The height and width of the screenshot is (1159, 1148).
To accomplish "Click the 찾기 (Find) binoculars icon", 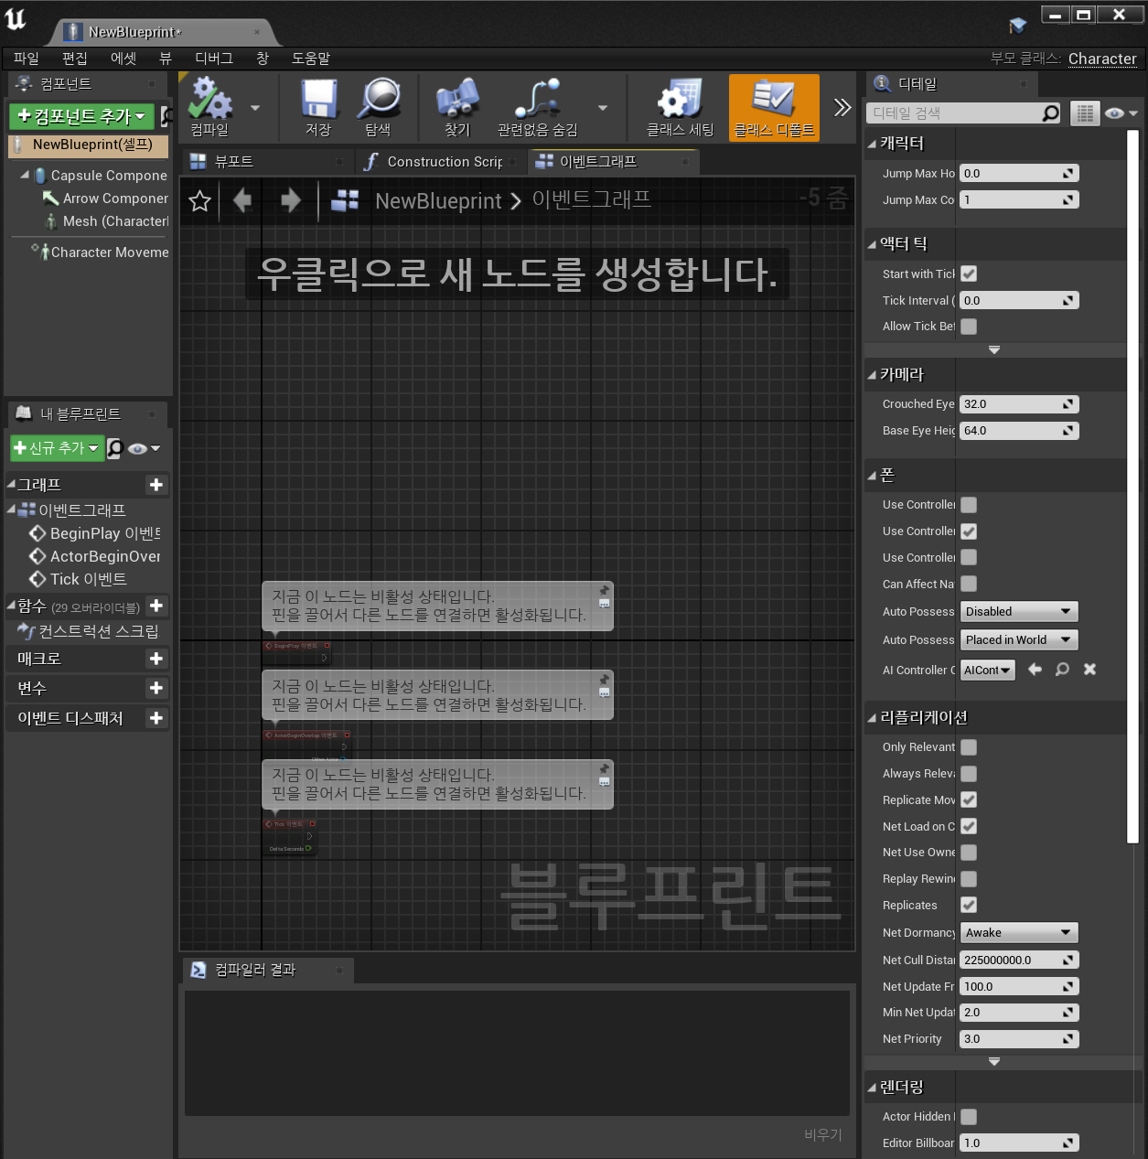I will point(457,107).
